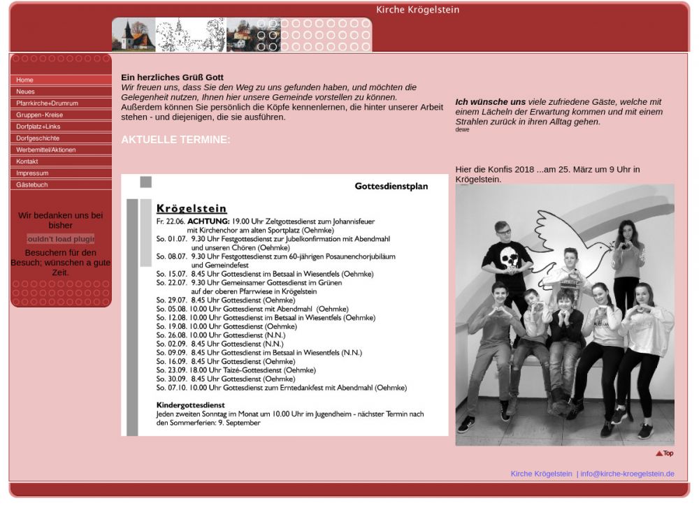Click the gray square icon above the Gottesdienstplan
Viewport: 699px width, 524px height.
(x=145, y=182)
